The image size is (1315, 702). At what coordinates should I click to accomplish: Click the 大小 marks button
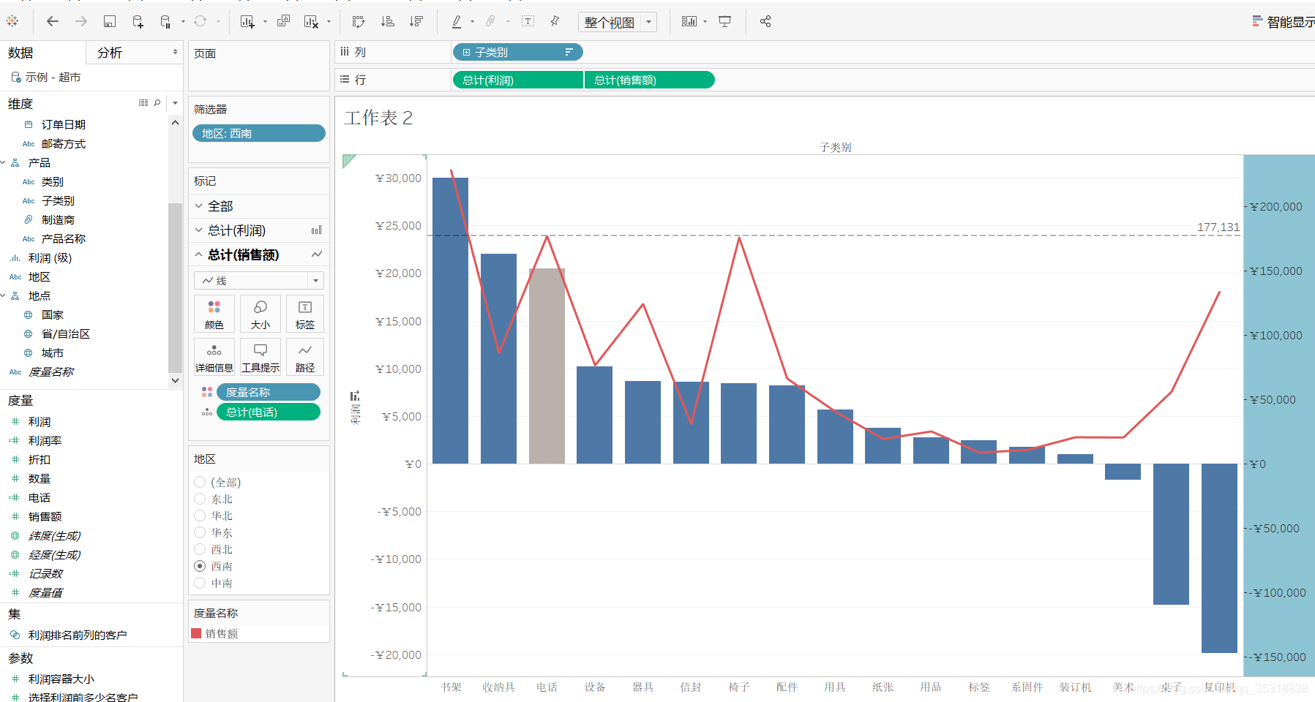tap(260, 314)
